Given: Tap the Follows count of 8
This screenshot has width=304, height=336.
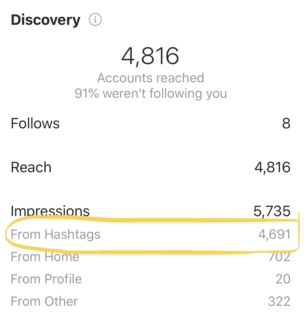Looking at the screenshot, I should tap(286, 123).
